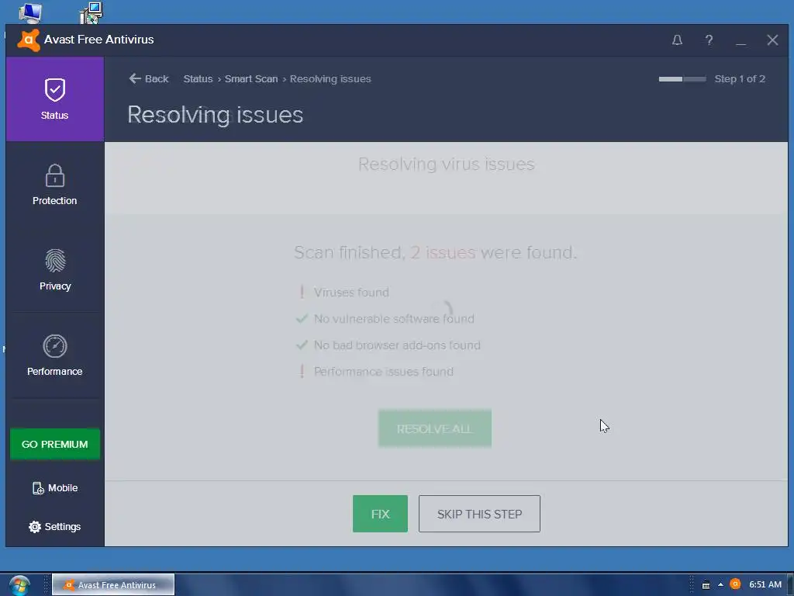Click the notification bell icon
Screen dimensions: 794x596
pos(677,40)
